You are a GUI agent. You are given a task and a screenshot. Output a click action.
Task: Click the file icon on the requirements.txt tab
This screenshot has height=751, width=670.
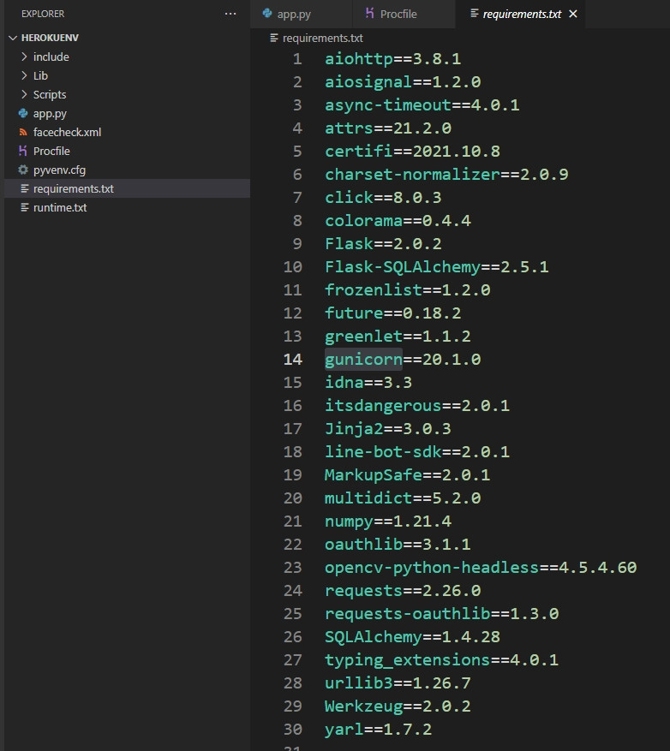click(475, 14)
